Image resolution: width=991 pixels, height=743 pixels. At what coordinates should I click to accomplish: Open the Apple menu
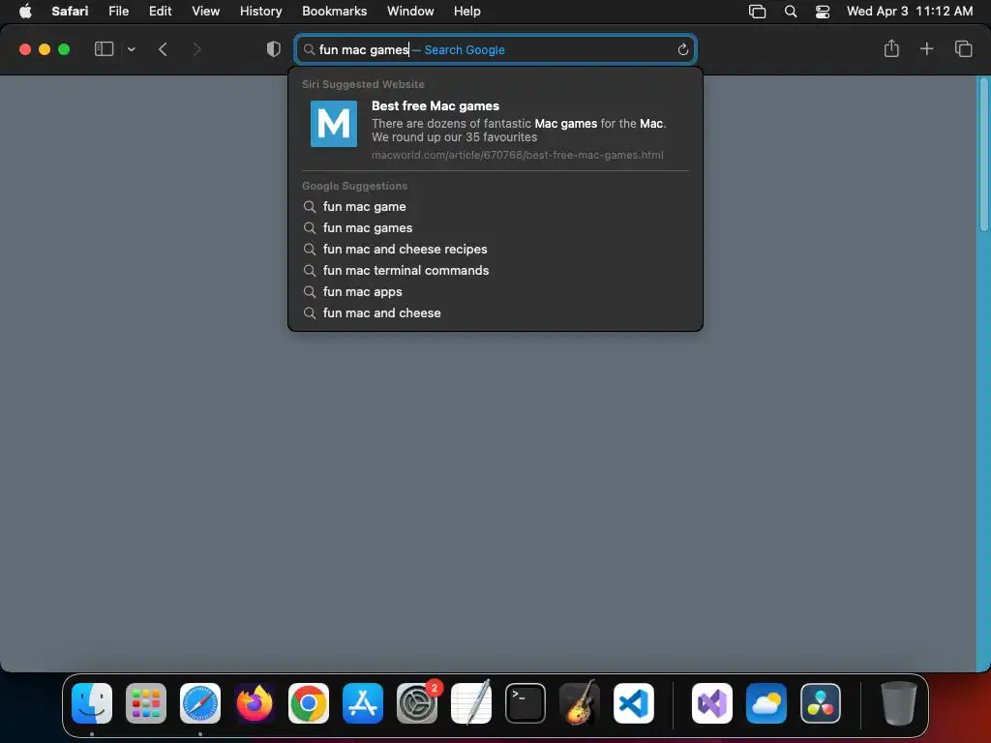pos(25,11)
